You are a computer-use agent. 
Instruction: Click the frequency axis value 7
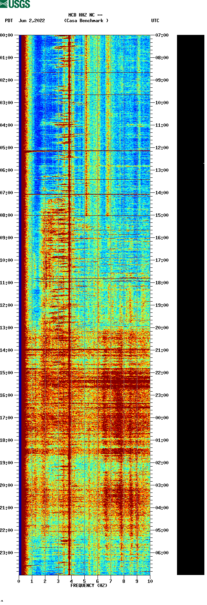click(x=111, y=581)
